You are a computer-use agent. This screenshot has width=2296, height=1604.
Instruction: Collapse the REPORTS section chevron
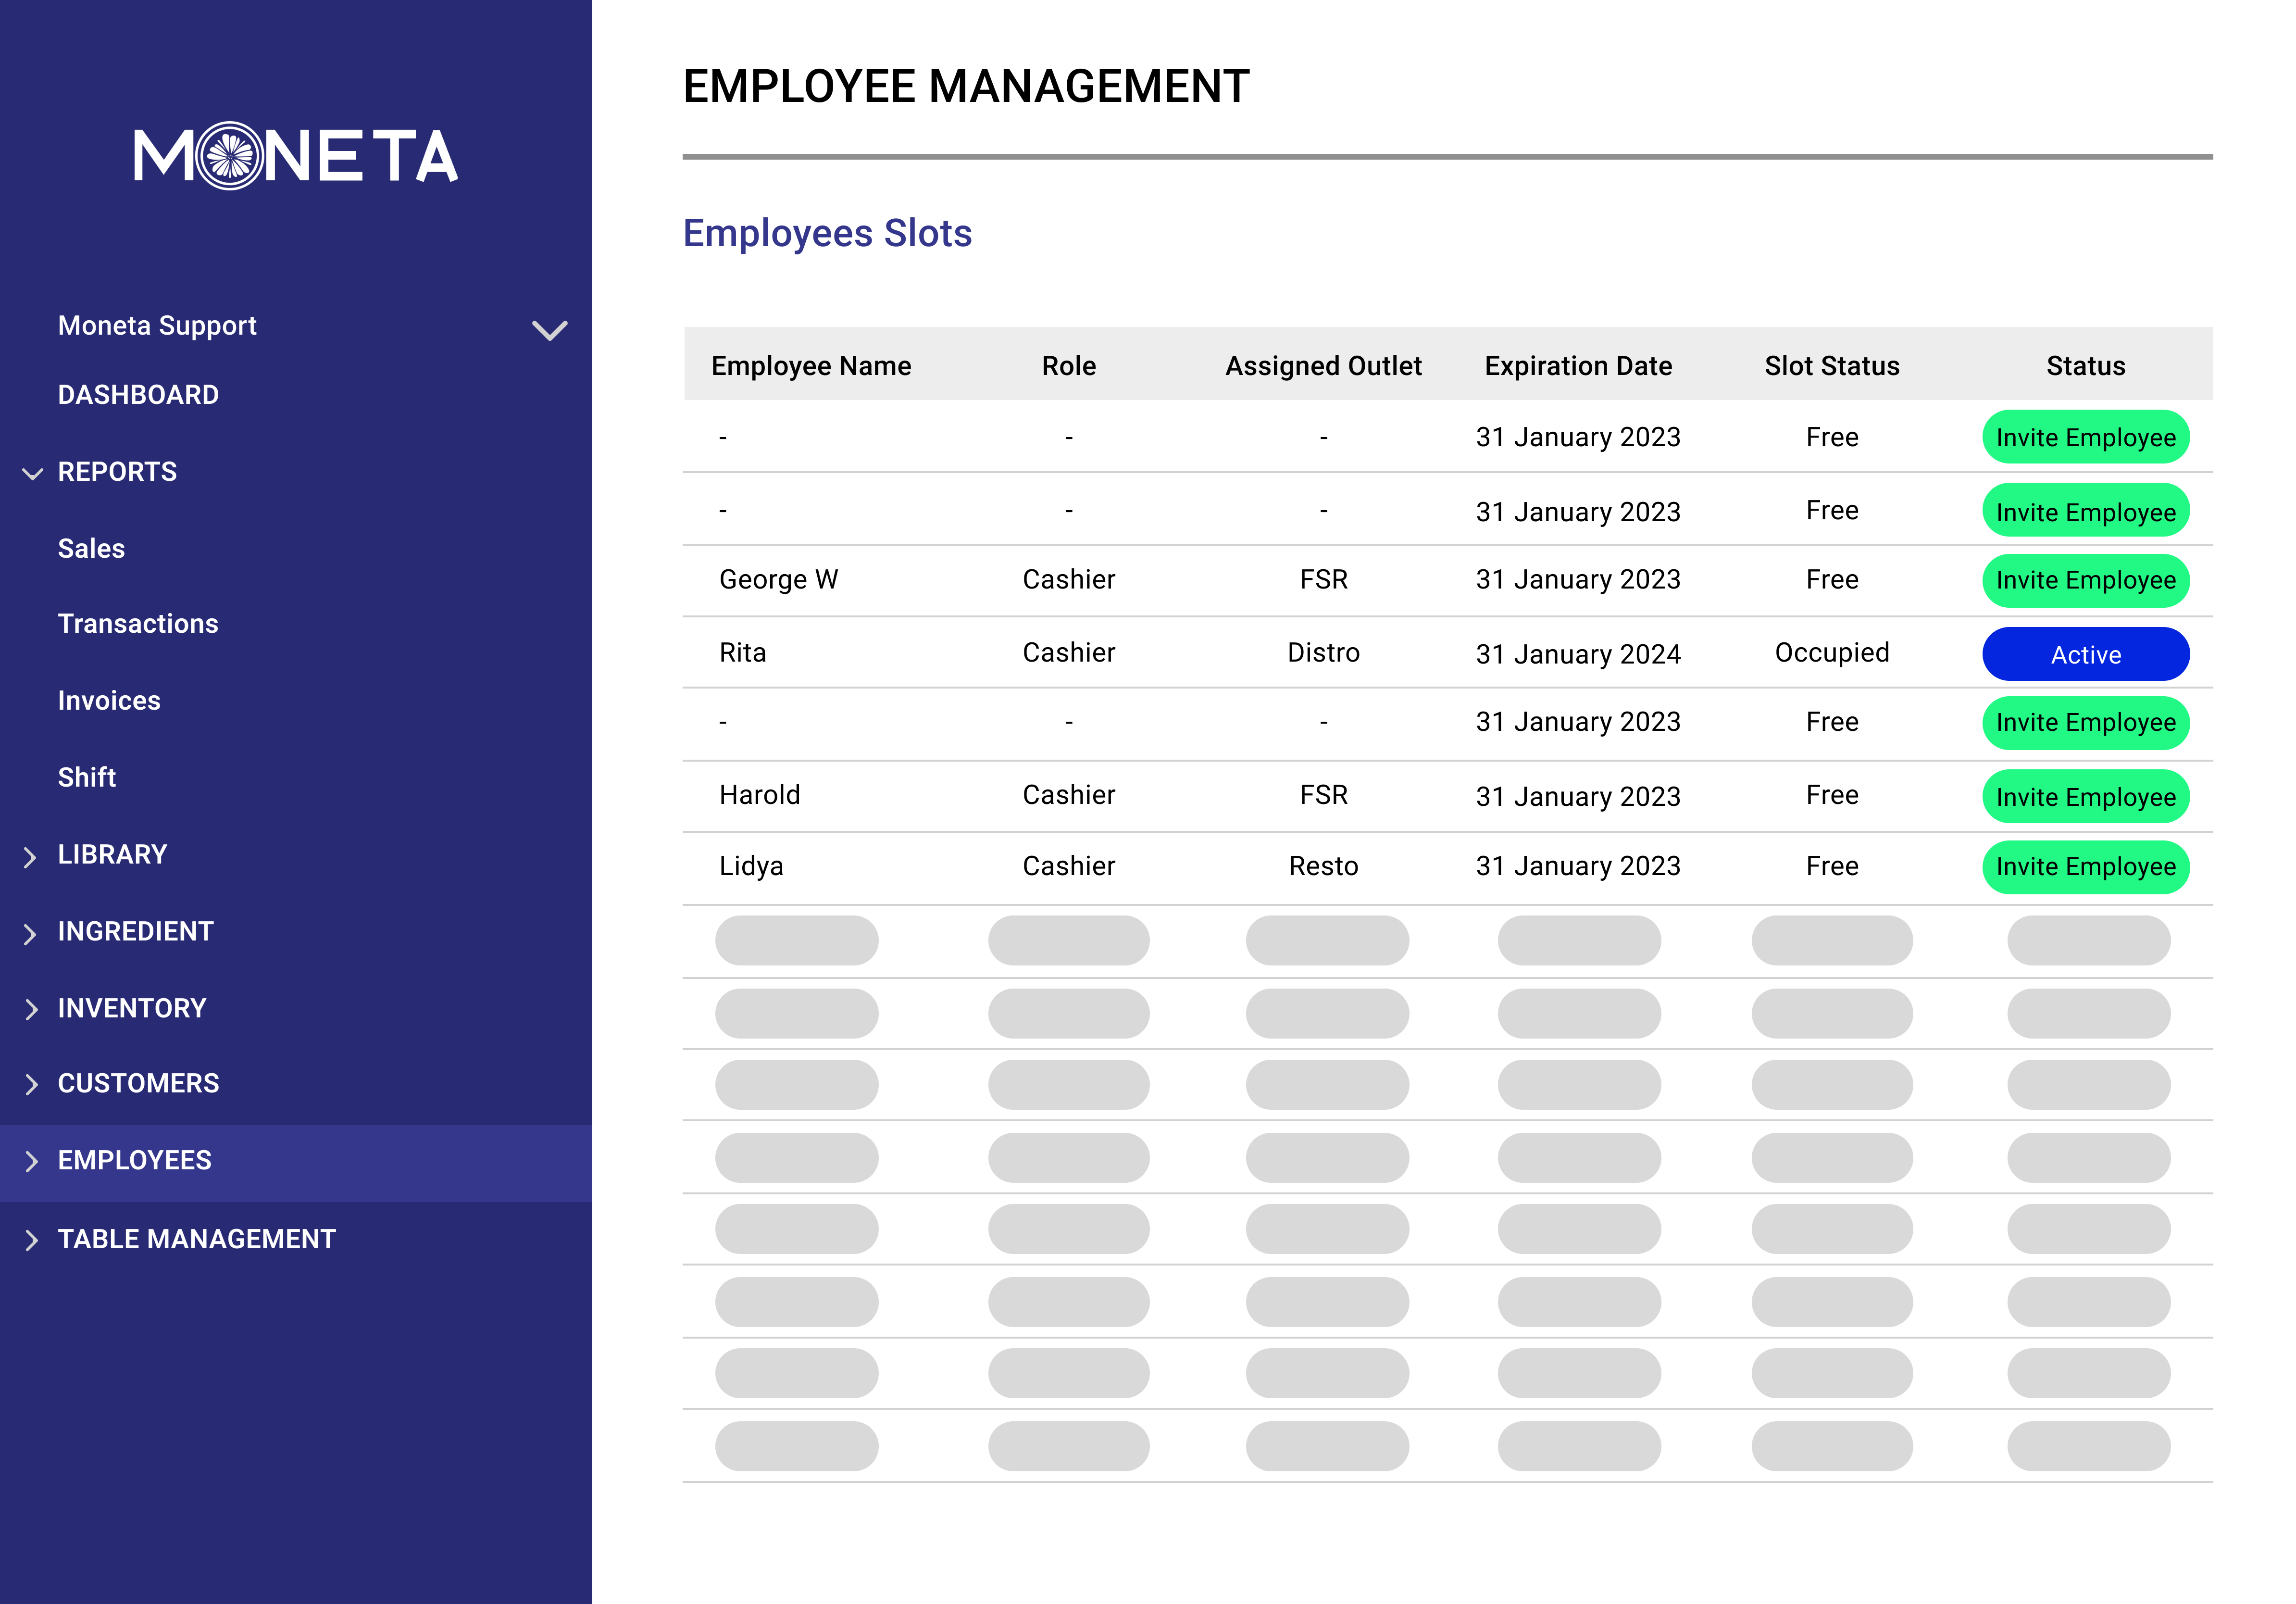(32, 473)
